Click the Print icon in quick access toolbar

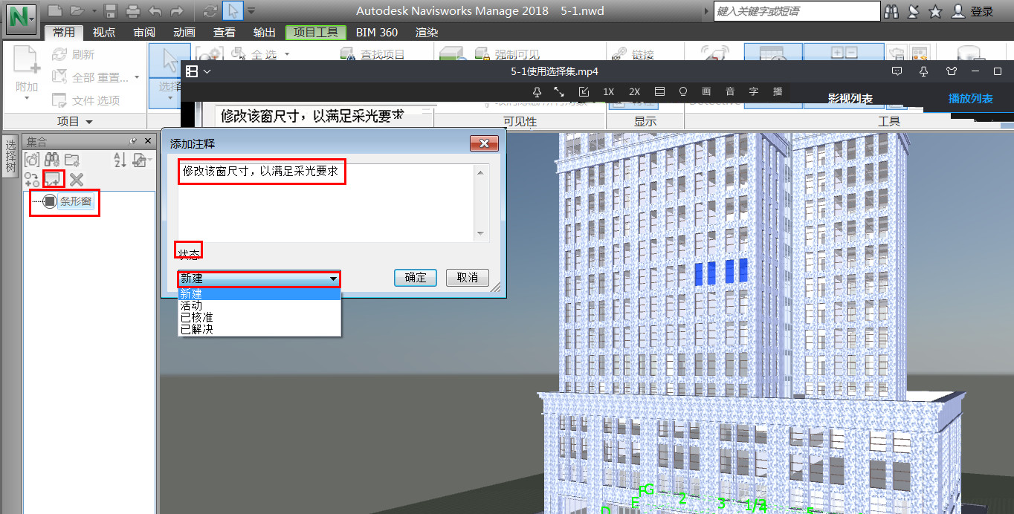133,11
